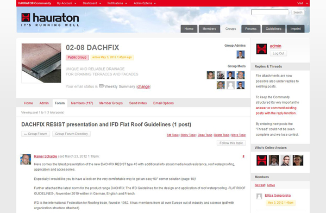The width and height of the screenshot is (326, 213).
Task: Click the Active members filter link
Action: click(271, 185)
